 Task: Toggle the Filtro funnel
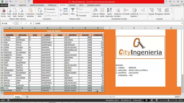point(73,12)
